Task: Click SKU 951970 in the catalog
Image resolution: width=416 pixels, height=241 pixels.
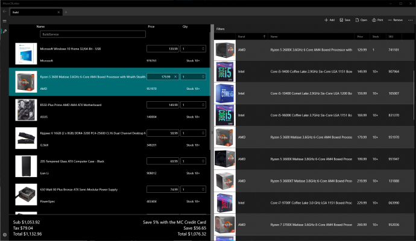Action: coord(394,137)
